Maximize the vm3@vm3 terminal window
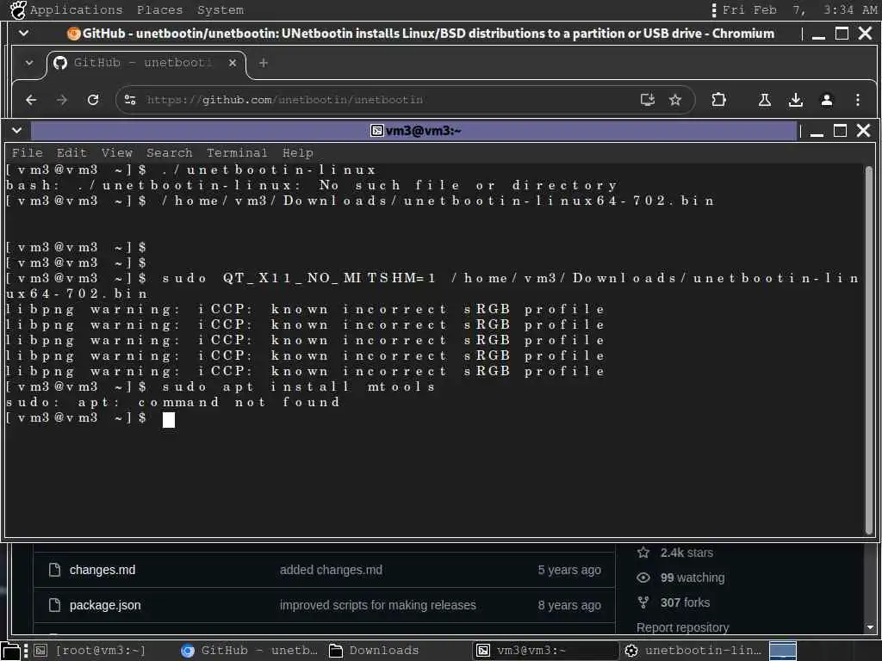This screenshot has width=882, height=661. pyautogui.click(x=840, y=131)
